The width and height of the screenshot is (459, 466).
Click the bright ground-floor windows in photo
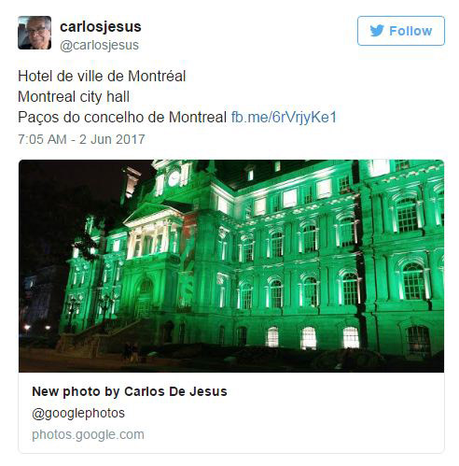(312, 338)
